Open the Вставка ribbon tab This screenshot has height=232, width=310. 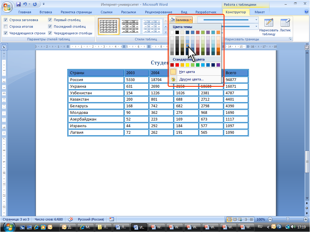tap(46, 12)
